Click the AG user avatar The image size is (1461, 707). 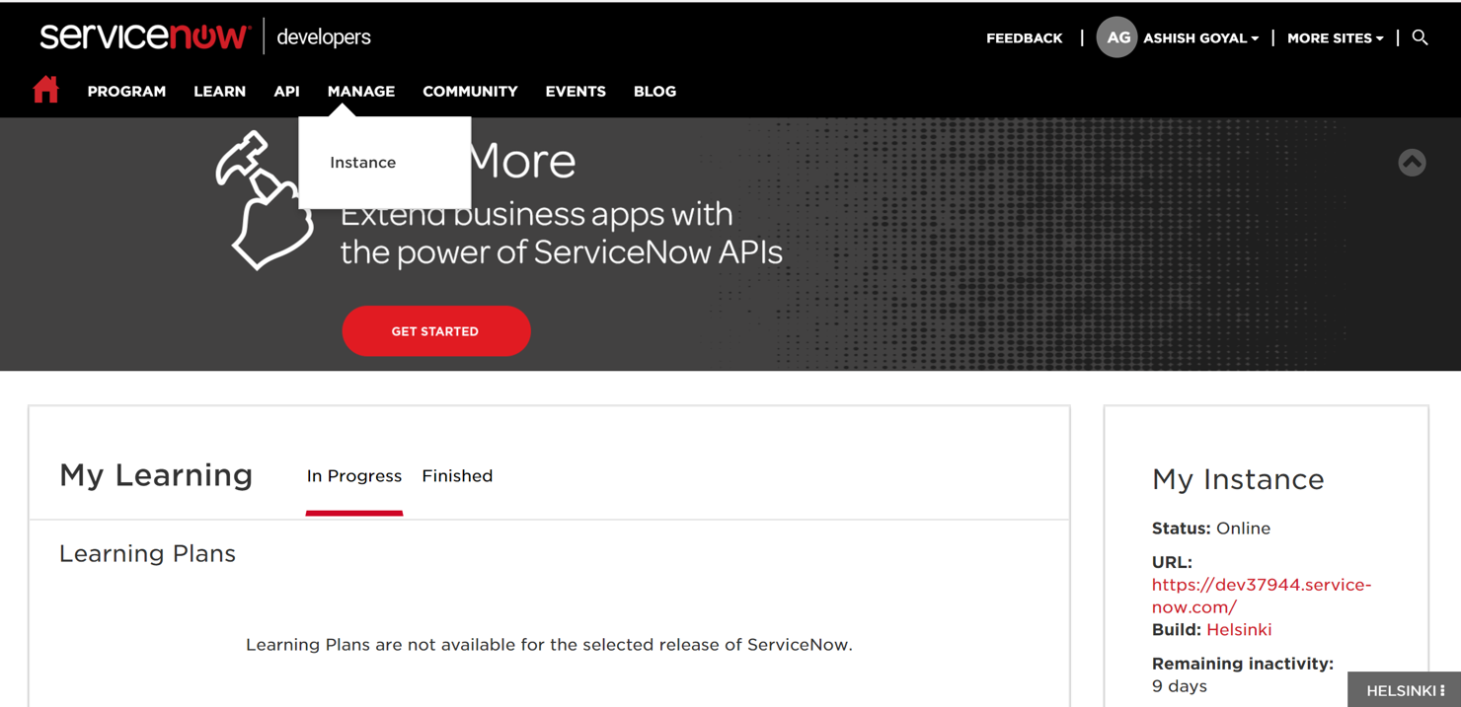1117,37
